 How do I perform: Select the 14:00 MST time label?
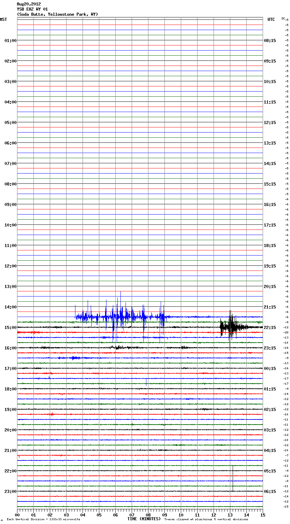11,307
